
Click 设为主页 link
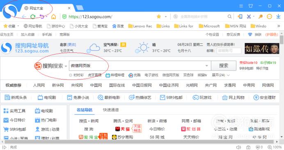point(7,34)
